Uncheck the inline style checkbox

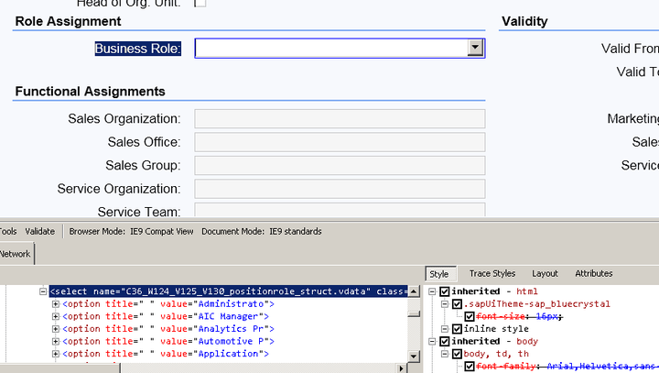457,328
